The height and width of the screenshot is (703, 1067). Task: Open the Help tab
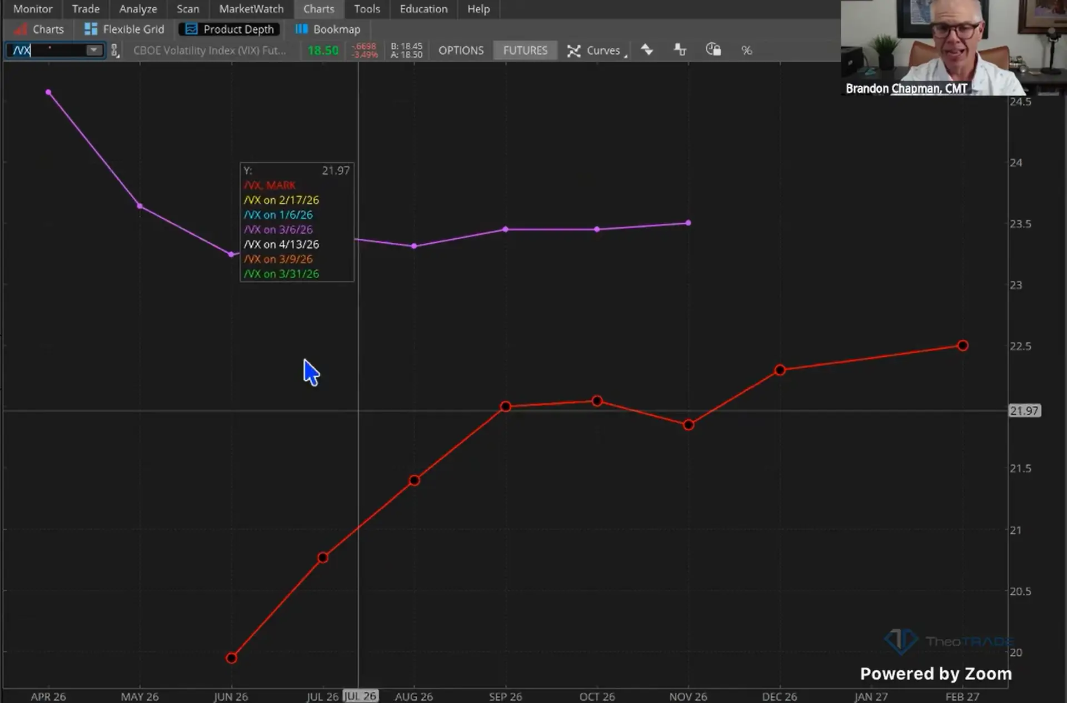[x=478, y=9]
